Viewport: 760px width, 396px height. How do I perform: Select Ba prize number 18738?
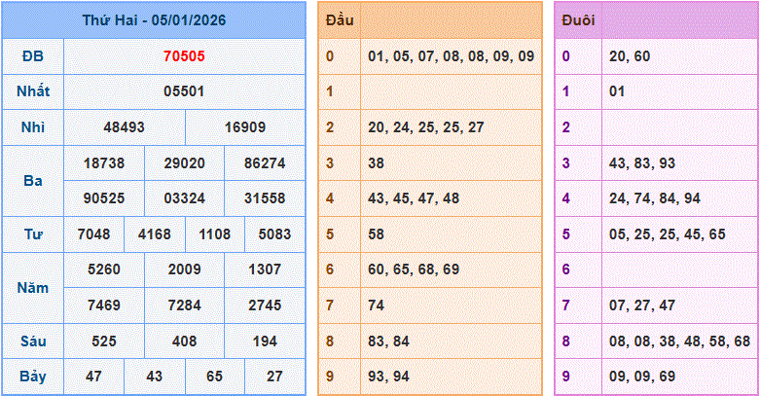(x=104, y=163)
